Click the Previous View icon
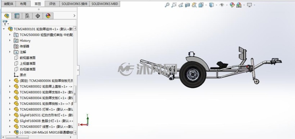Screen dimensions: 295x139 click(181, 5)
